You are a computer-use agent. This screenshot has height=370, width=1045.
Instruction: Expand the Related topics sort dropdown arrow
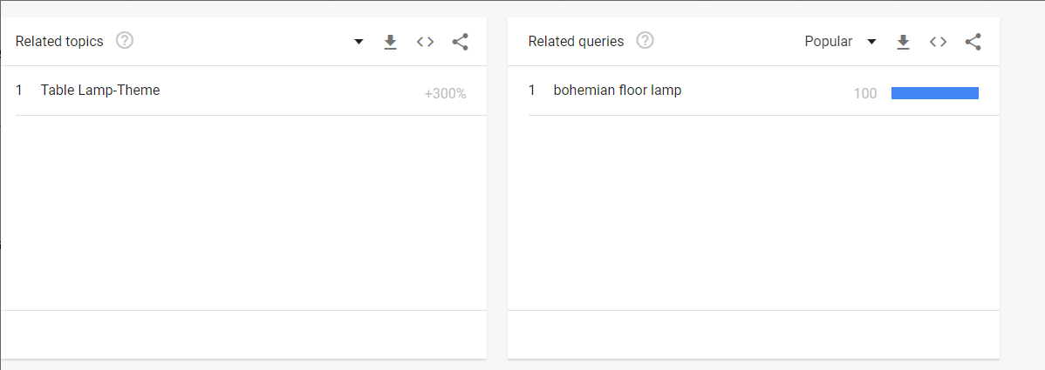pos(359,42)
